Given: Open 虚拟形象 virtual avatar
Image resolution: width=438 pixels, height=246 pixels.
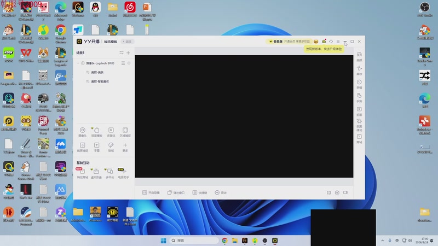Looking at the screenshot, I should coord(96,173).
